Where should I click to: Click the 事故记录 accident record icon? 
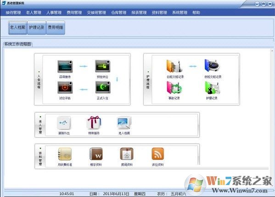tap(174, 87)
